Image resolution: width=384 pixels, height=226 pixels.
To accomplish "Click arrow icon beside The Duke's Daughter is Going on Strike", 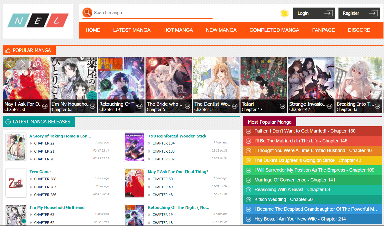I will pos(248,160).
